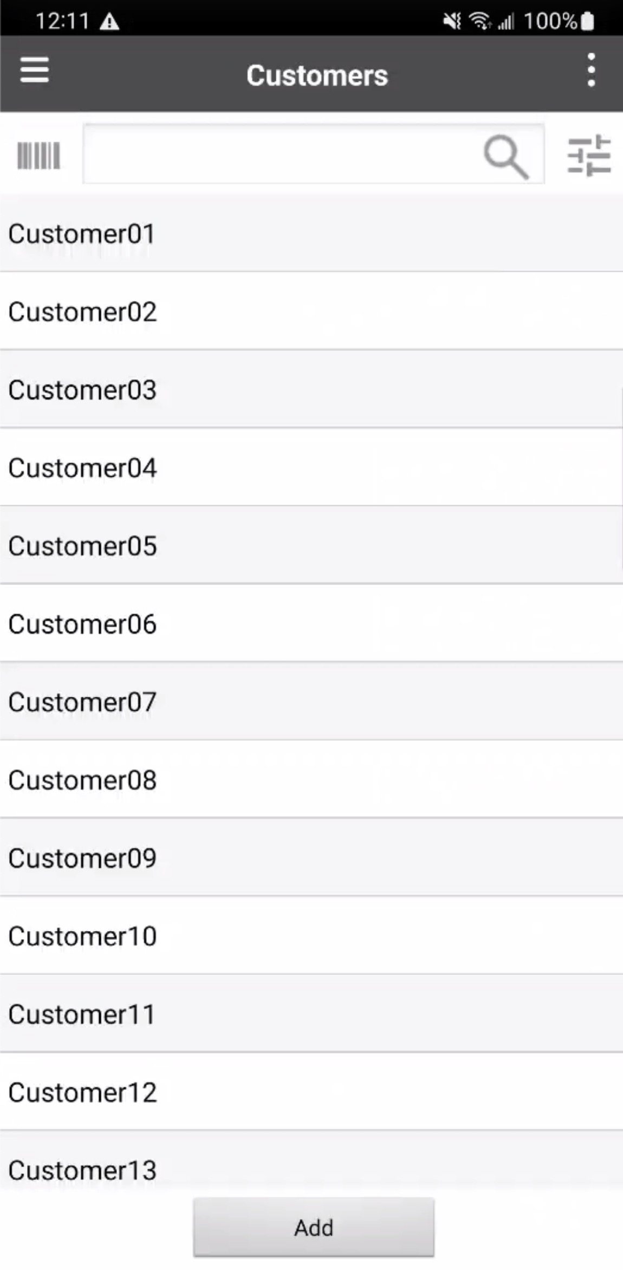This screenshot has height=1270, width=623.
Task: Open Customer10 details
Action: [x=311, y=936]
